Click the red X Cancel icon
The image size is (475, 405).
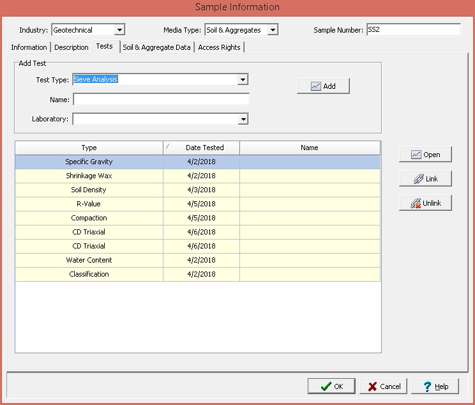click(372, 386)
